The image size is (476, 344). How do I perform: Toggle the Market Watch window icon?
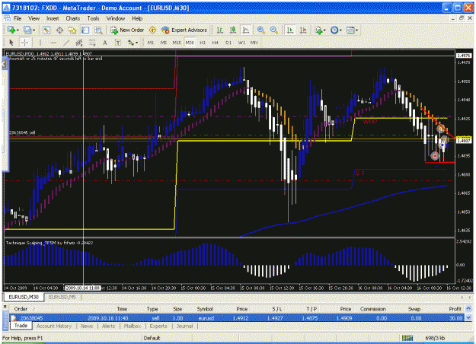tap(46, 30)
